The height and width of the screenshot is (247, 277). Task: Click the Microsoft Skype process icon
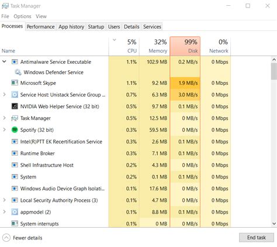pyautogui.click(x=15, y=83)
